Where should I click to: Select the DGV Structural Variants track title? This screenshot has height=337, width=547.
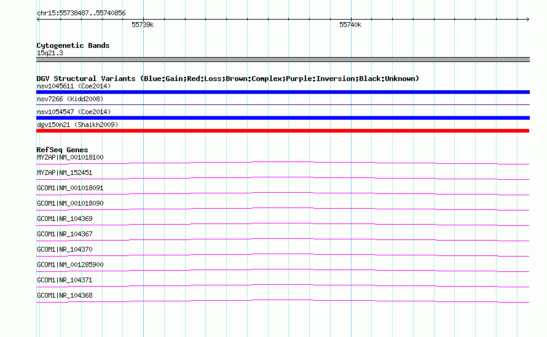[228, 79]
